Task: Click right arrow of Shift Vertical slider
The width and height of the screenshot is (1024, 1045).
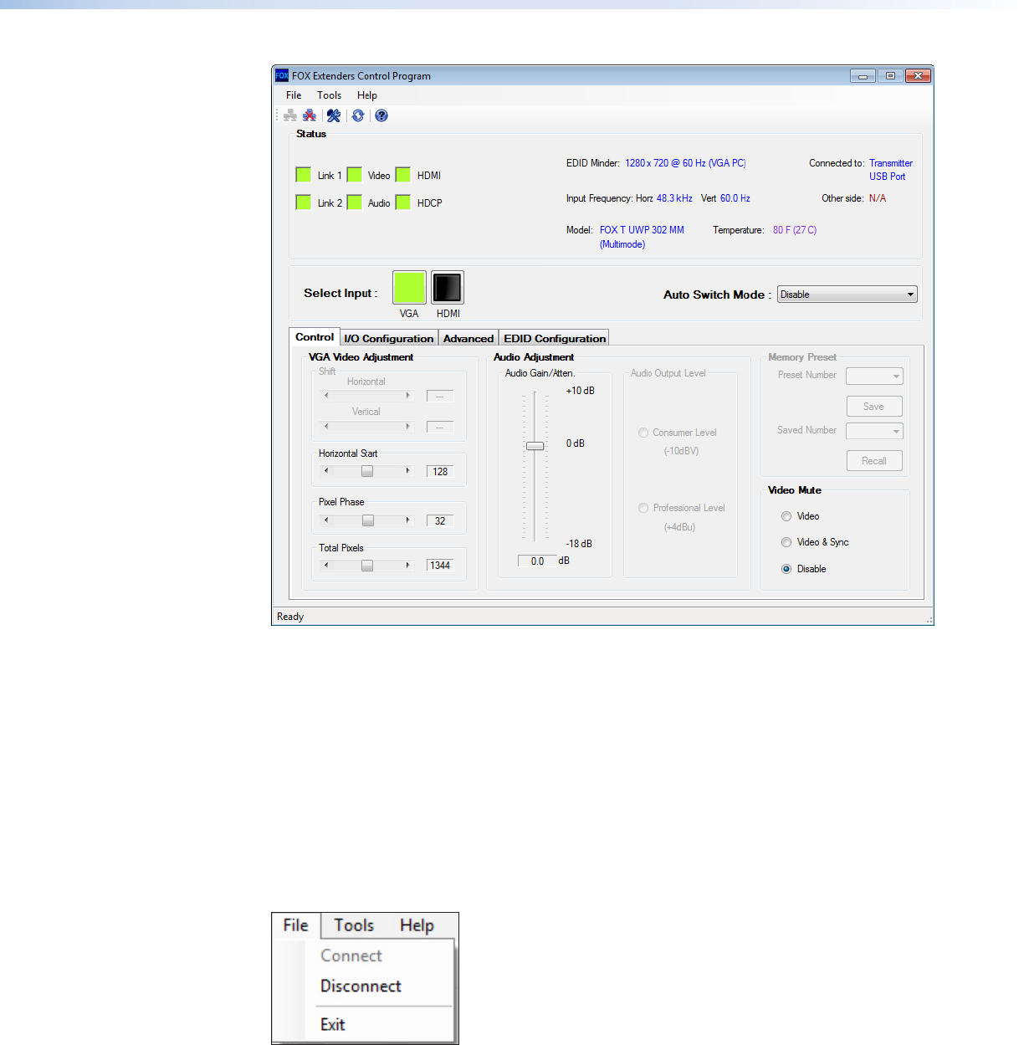Action: click(x=408, y=427)
